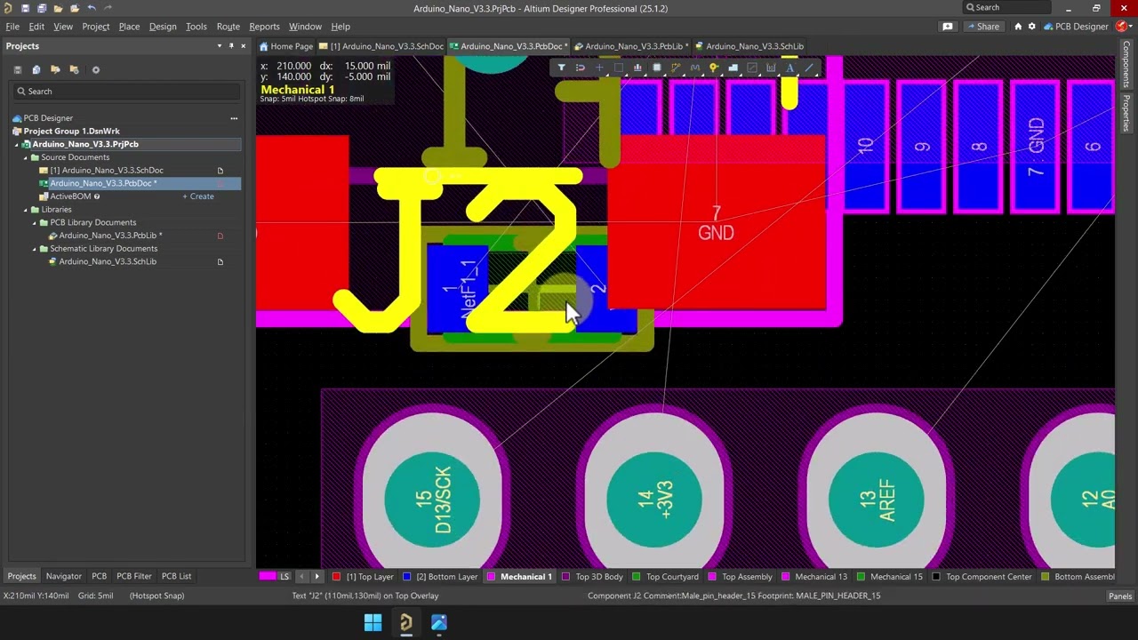Click the Projects panel save icon
This screenshot has height=640, width=1138.
tap(17, 69)
